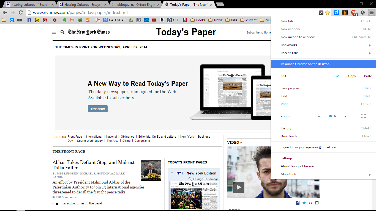
Task: Jump to the Obituaries section
Action: (x=127, y=137)
